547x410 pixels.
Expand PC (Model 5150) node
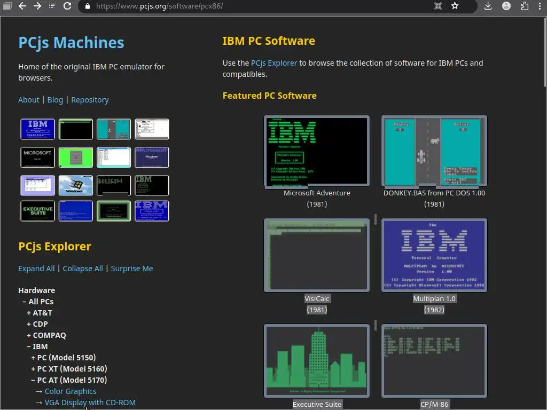(64, 358)
